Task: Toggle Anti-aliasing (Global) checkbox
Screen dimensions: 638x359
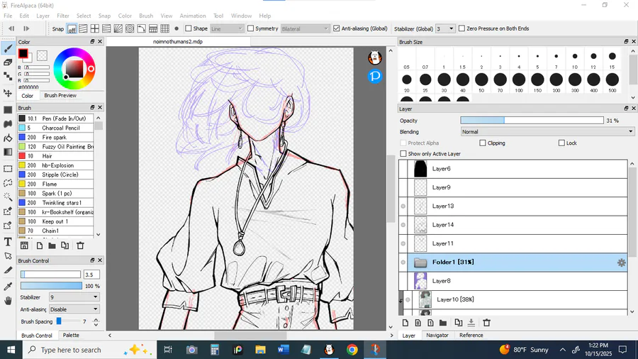Action: [337, 28]
